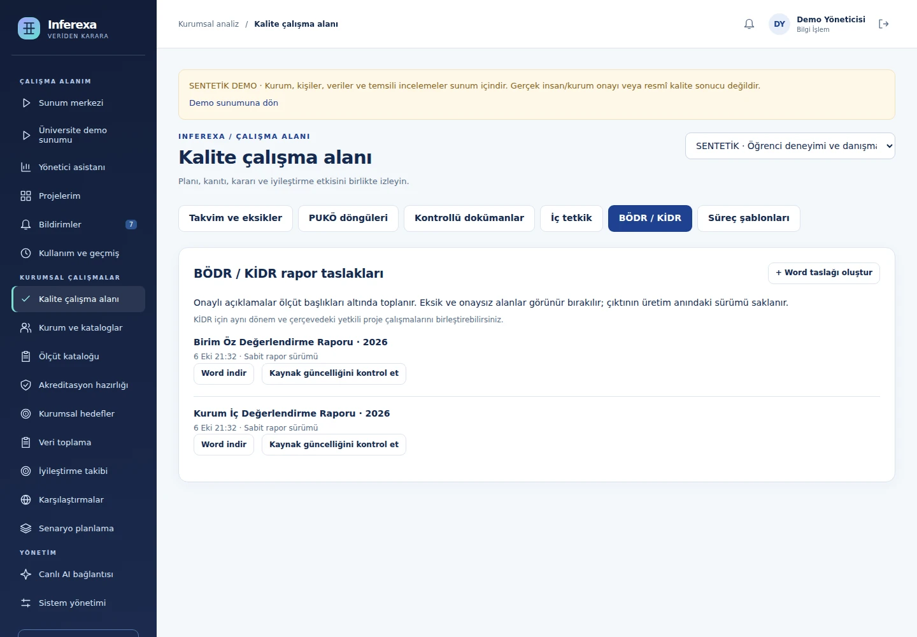Download Word for Kurum İç Değerlendirme Raporu
This screenshot has height=637, width=917.
[224, 445]
